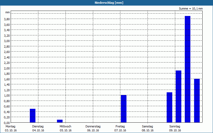Click the 1,40 y-axis value
Screen dimensions: 213x133
[7, 85]
